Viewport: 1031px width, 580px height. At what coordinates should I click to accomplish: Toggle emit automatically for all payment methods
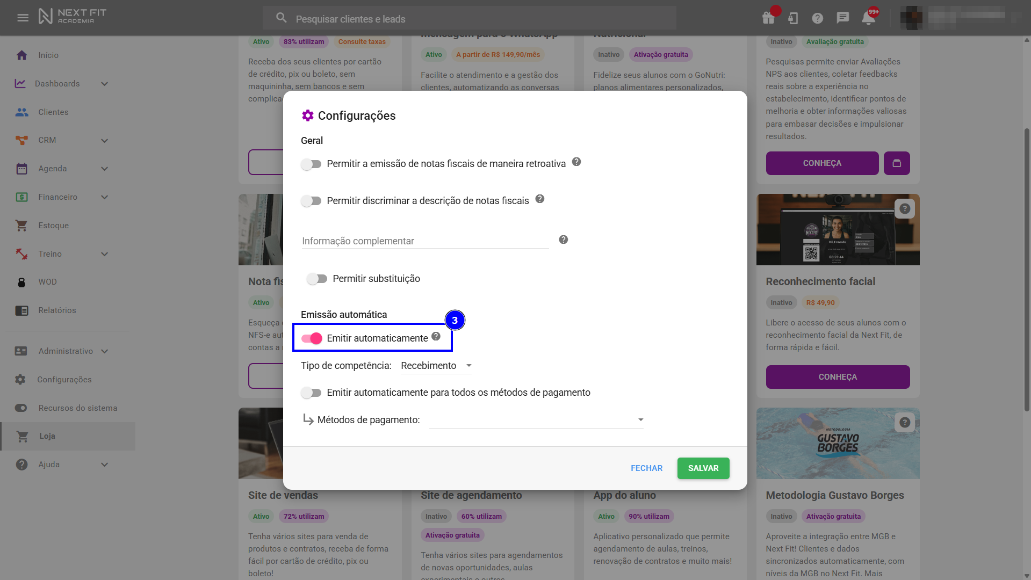311,393
